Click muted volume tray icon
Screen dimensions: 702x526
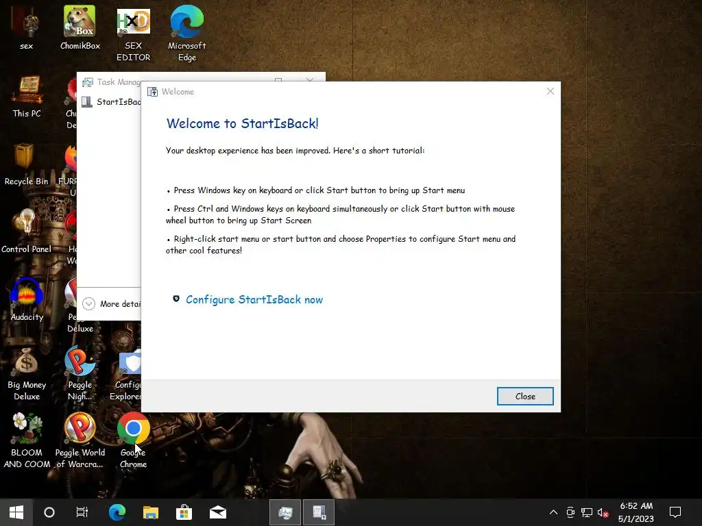pos(603,512)
